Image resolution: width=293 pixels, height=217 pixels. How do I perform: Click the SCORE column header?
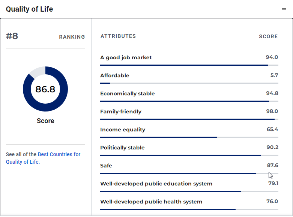(268, 37)
